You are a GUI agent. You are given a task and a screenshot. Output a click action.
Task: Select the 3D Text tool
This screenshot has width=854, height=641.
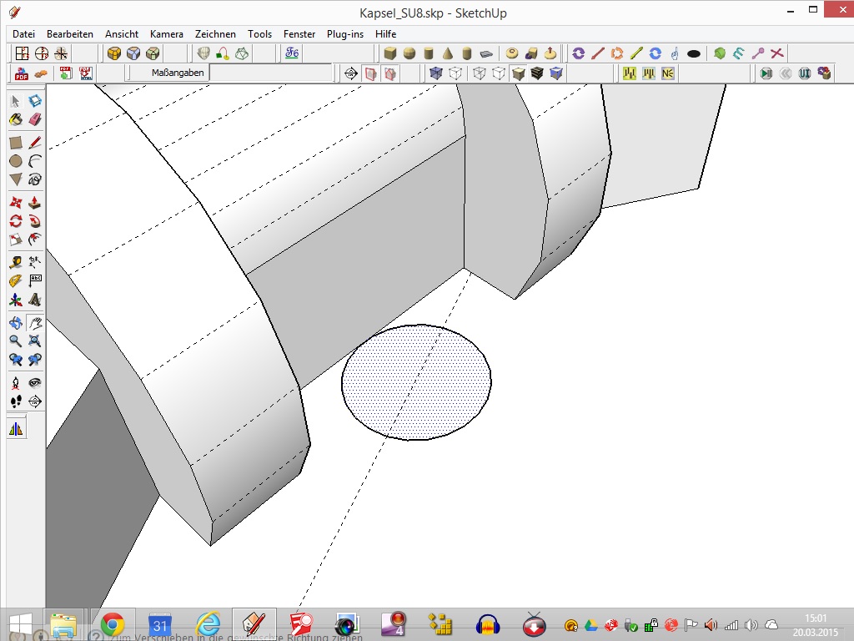coord(35,300)
